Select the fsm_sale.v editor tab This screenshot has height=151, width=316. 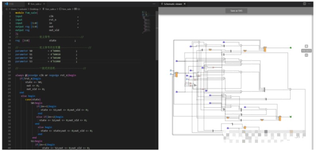(36, 4)
